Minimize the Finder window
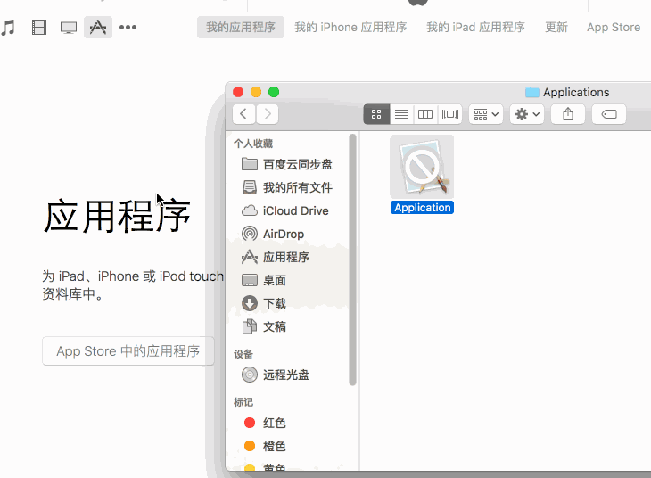The height and width of the screenshot is (478, 651). [x=256, y=92]
